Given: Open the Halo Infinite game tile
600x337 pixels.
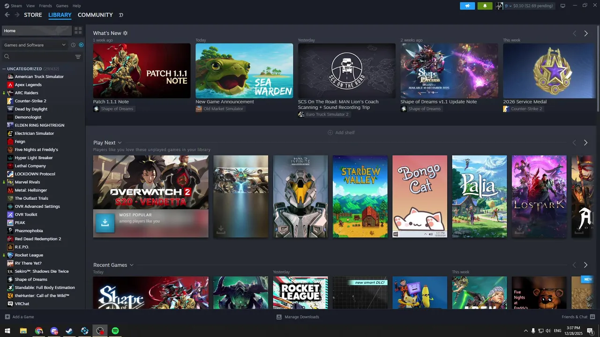Looking at the screenshot, I should [300, 197].
